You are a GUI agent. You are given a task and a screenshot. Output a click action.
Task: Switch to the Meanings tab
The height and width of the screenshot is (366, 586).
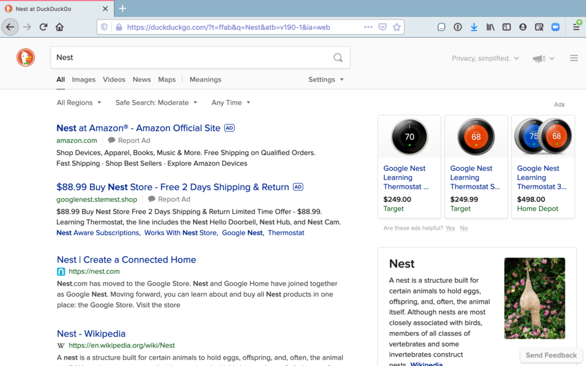[x=205, y=79]
